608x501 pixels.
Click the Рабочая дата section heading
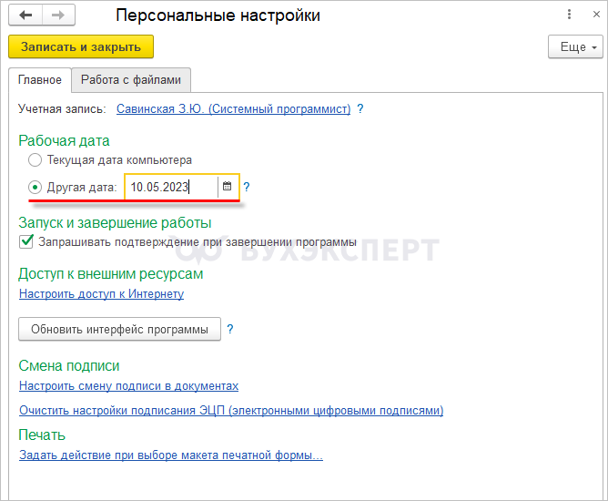pyautogui.click(x=64, y=140)
